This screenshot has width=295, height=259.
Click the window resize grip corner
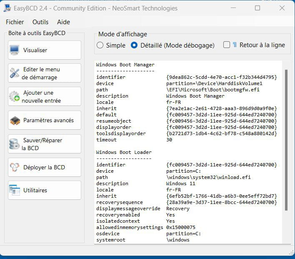[x=291, y=253]
